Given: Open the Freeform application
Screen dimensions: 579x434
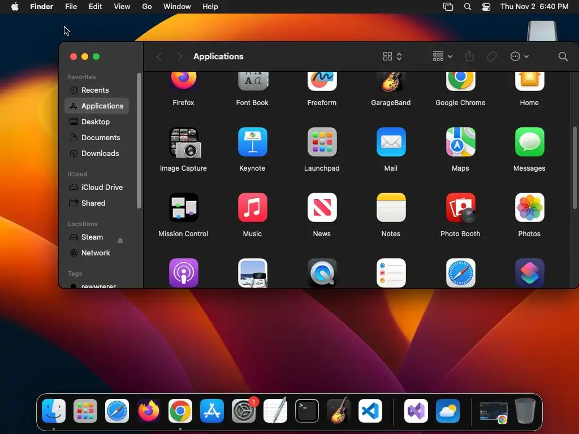Looking at the screenshot, I should pyautogui.click(x=322, y=81).
